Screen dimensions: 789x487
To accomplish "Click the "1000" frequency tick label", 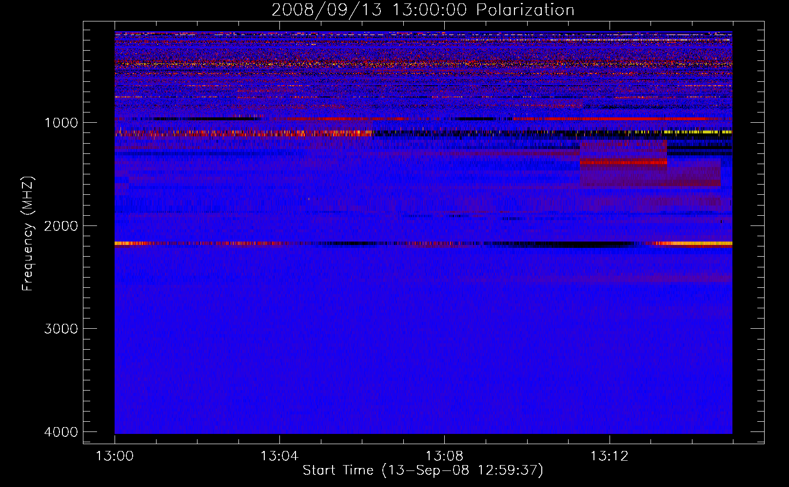I will click(61, 122).
